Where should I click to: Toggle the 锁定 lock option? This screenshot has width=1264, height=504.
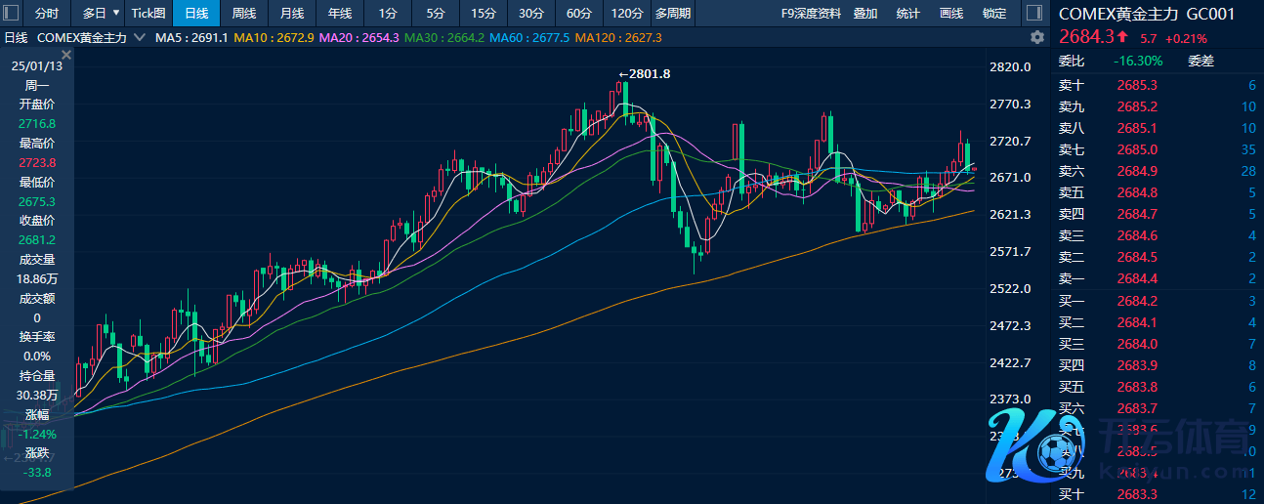tap(994, 14)
